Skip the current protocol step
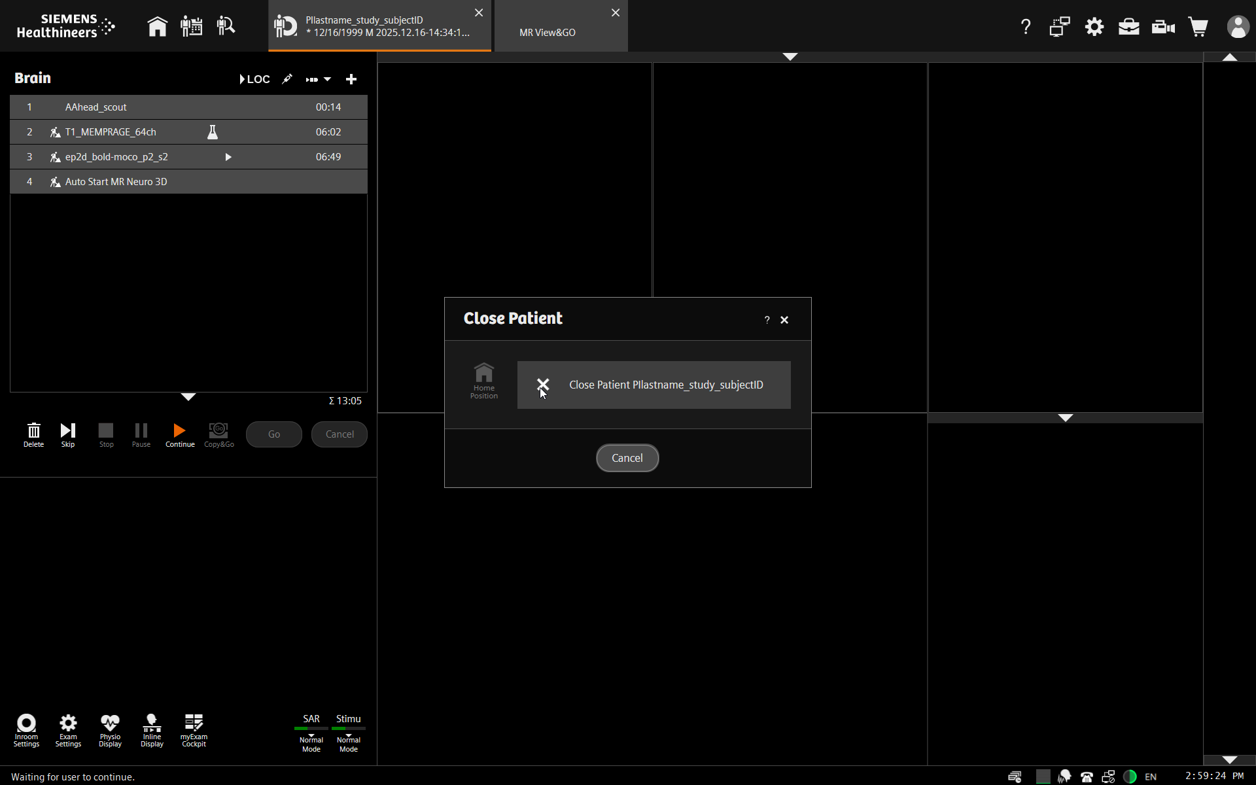The height and width of the screenshot is (785, 1256). (68, 435)
